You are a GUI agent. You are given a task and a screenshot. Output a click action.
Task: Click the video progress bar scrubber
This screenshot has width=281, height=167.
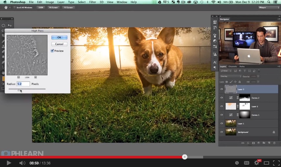(x=185, y=157)
